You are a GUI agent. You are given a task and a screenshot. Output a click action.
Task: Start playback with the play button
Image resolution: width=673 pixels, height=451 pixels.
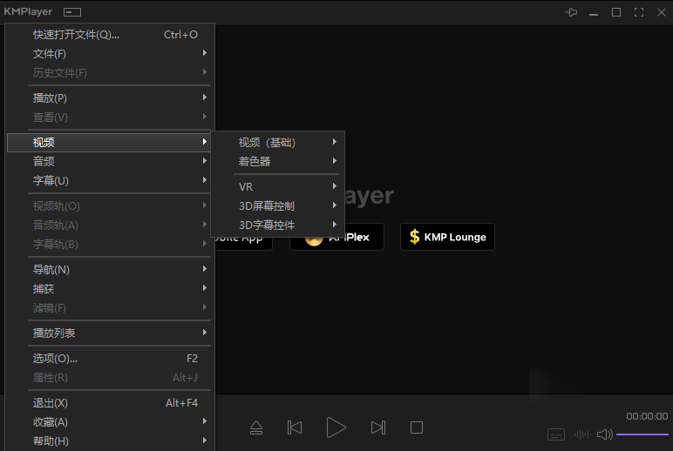click(x=336, y=427)
